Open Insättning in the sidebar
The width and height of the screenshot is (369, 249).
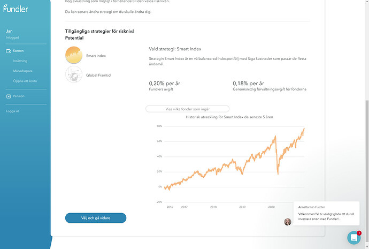20,61
